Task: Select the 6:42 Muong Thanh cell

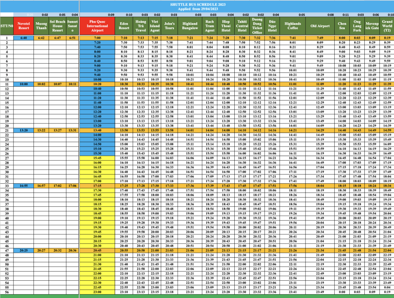Action: click(x=41, y=38)
